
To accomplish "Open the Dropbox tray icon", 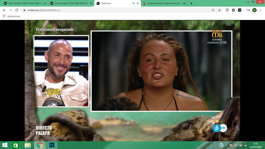I will [236, 145].
